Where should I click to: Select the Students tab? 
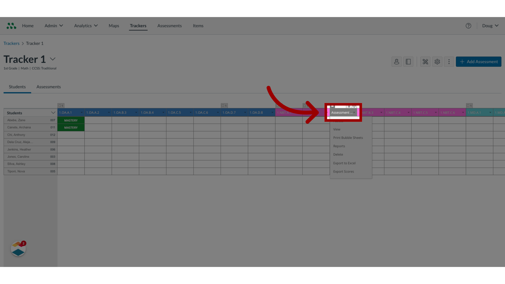click(17, 86)
